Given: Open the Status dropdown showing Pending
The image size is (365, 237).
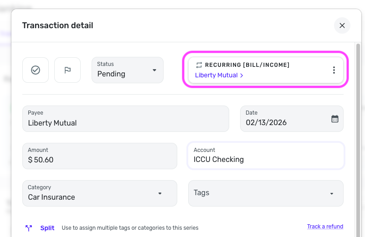Looking at the screenshot, I should pos(127,70).
